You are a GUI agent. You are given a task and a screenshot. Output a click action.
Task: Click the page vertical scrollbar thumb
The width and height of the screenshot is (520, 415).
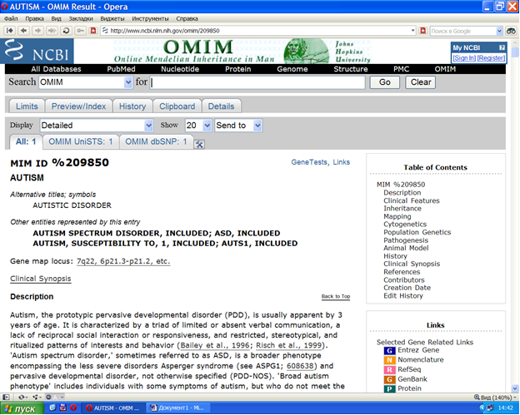515,52
